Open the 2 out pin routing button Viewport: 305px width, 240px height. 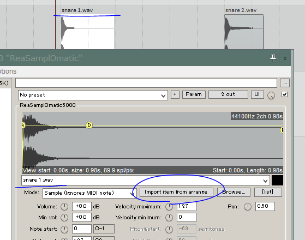pos(228,94)
